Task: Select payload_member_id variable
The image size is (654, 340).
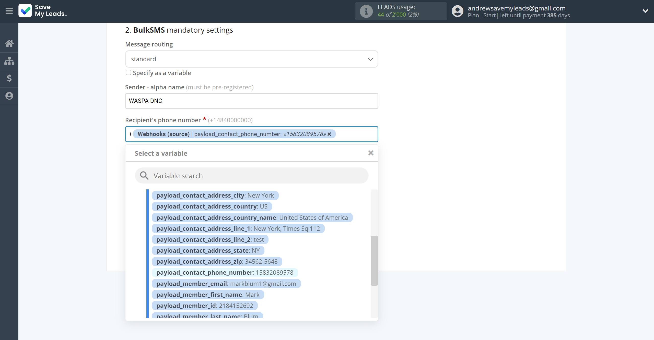Action: coord(205,306)
